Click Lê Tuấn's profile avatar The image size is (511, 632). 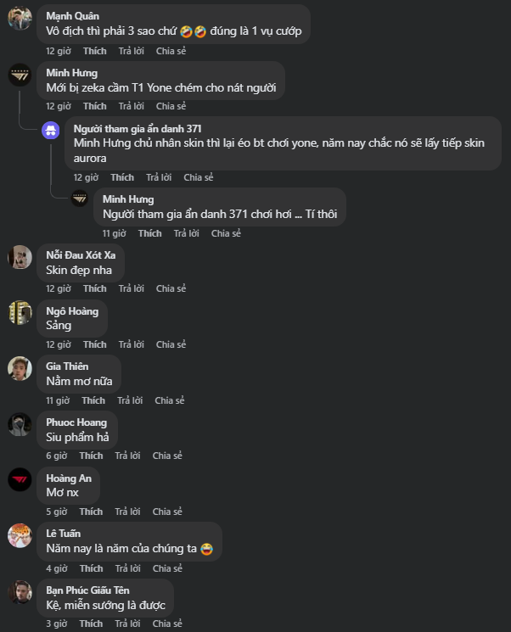[x=20, y=536]
